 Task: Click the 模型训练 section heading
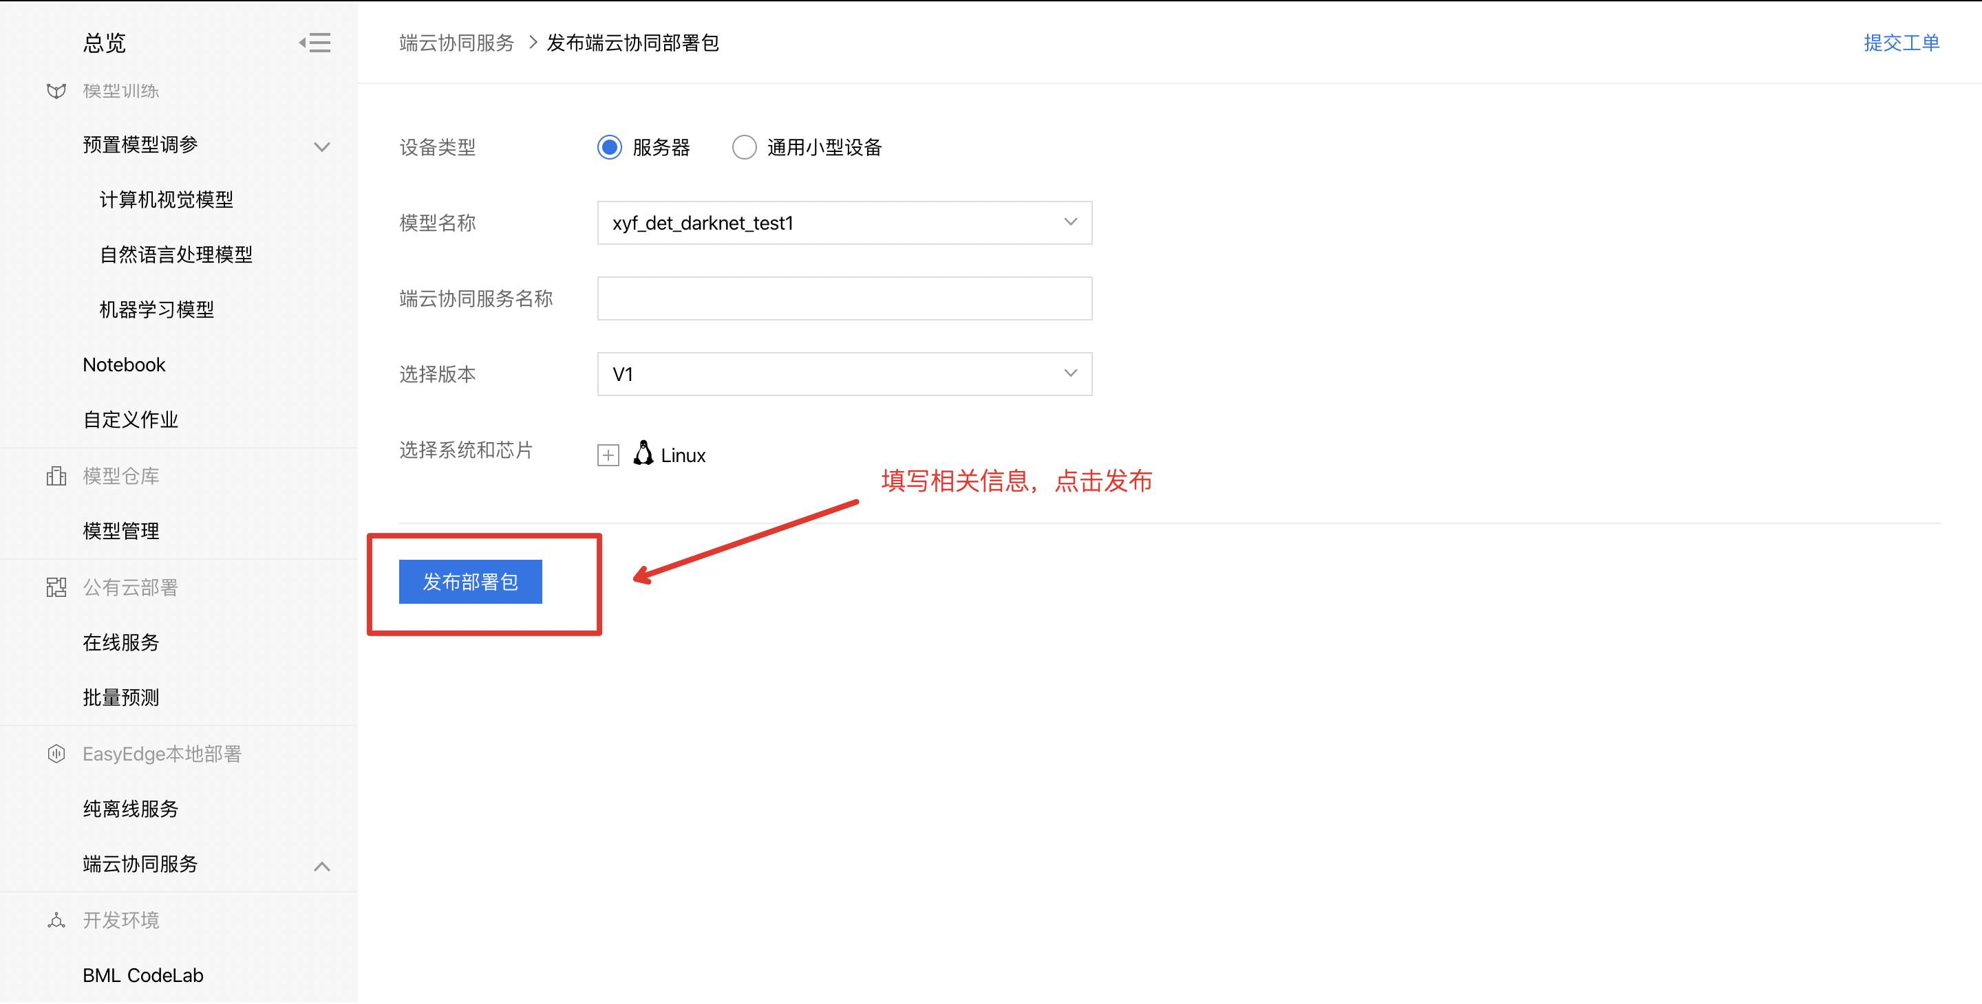[x=121, y=91]
